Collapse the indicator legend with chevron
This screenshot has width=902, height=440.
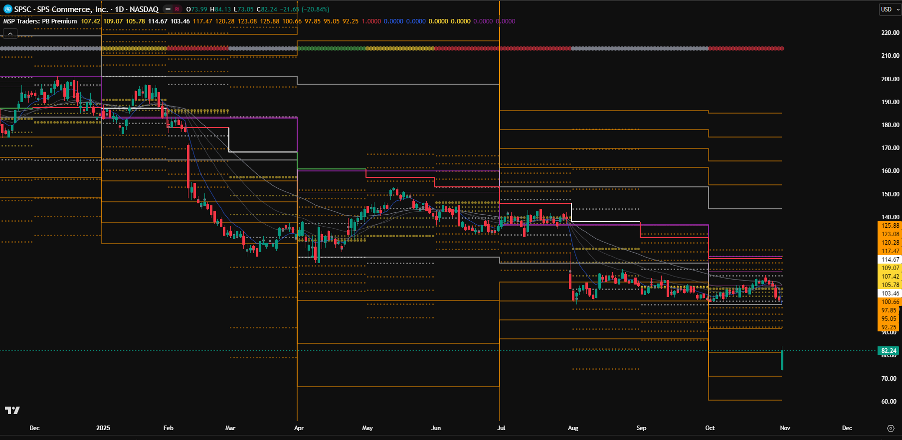(x=10, y=33)
